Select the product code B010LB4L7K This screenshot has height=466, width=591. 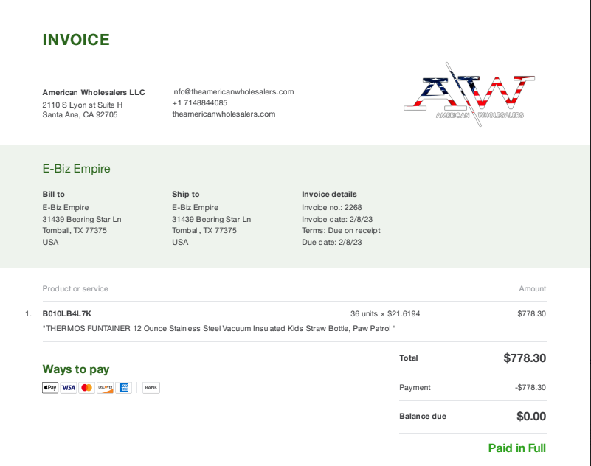point(66,313)
